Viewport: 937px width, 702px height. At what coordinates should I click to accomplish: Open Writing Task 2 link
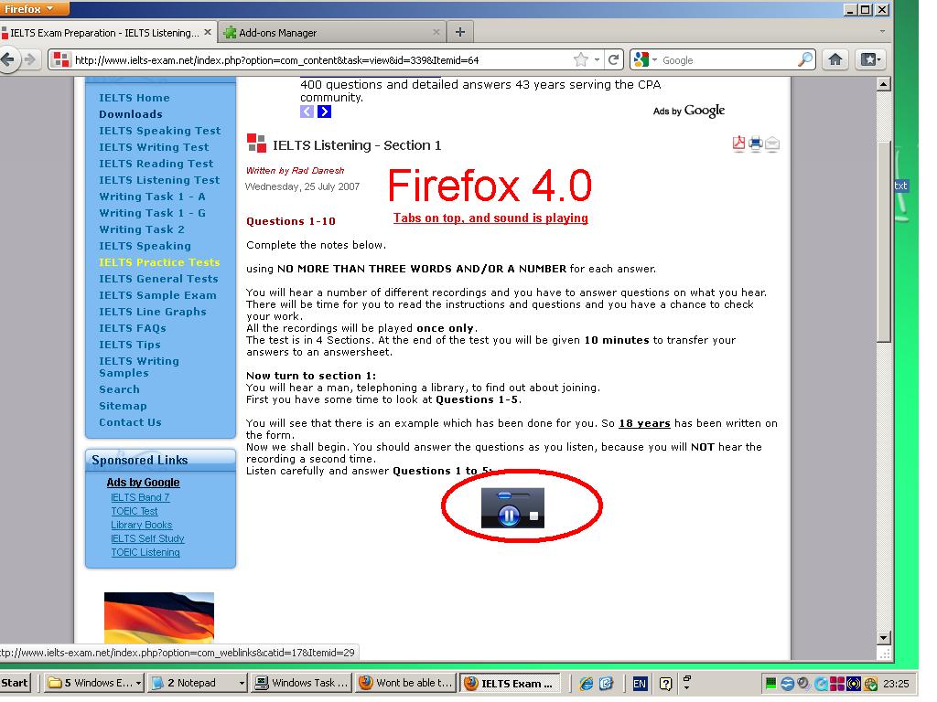tap(142, 229)
